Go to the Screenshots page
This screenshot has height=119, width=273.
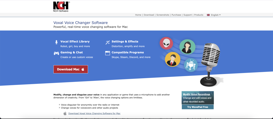click(x=163, y=15)
